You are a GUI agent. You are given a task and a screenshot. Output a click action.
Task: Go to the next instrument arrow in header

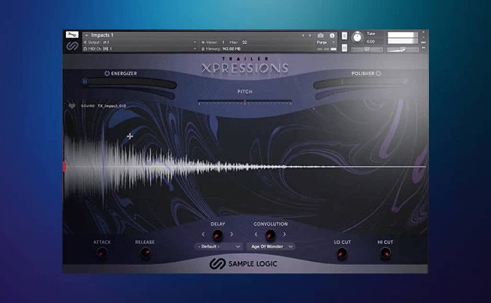click(x=310, y=35)
